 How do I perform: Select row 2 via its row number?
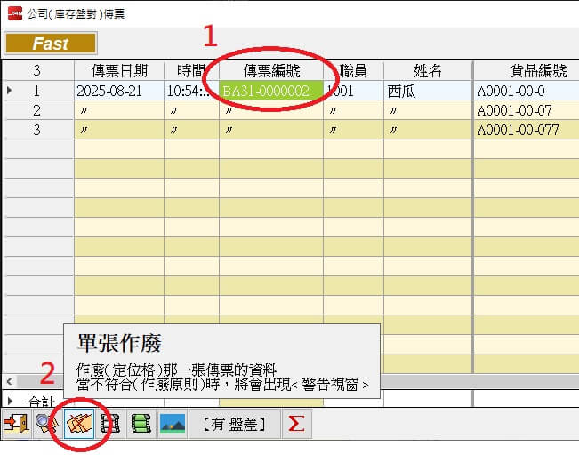(x=37, y=110)
